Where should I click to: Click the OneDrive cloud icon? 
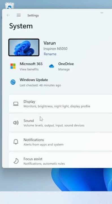click(x=51, y=66)
